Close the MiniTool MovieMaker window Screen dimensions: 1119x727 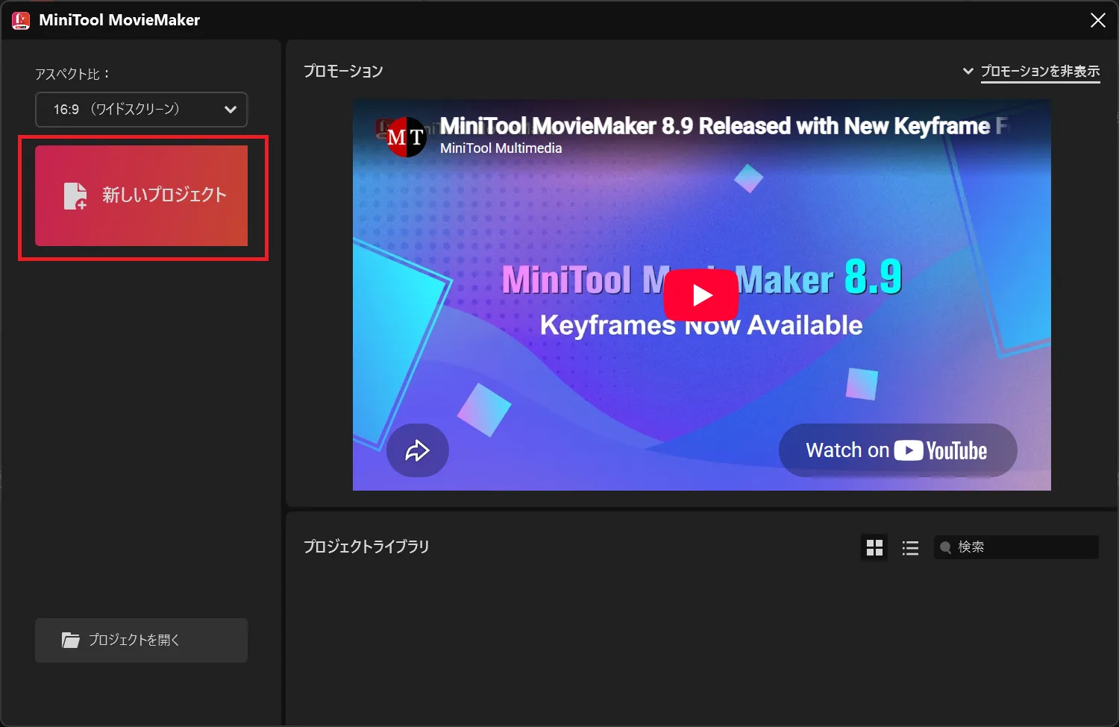[x=1098, y=20]
